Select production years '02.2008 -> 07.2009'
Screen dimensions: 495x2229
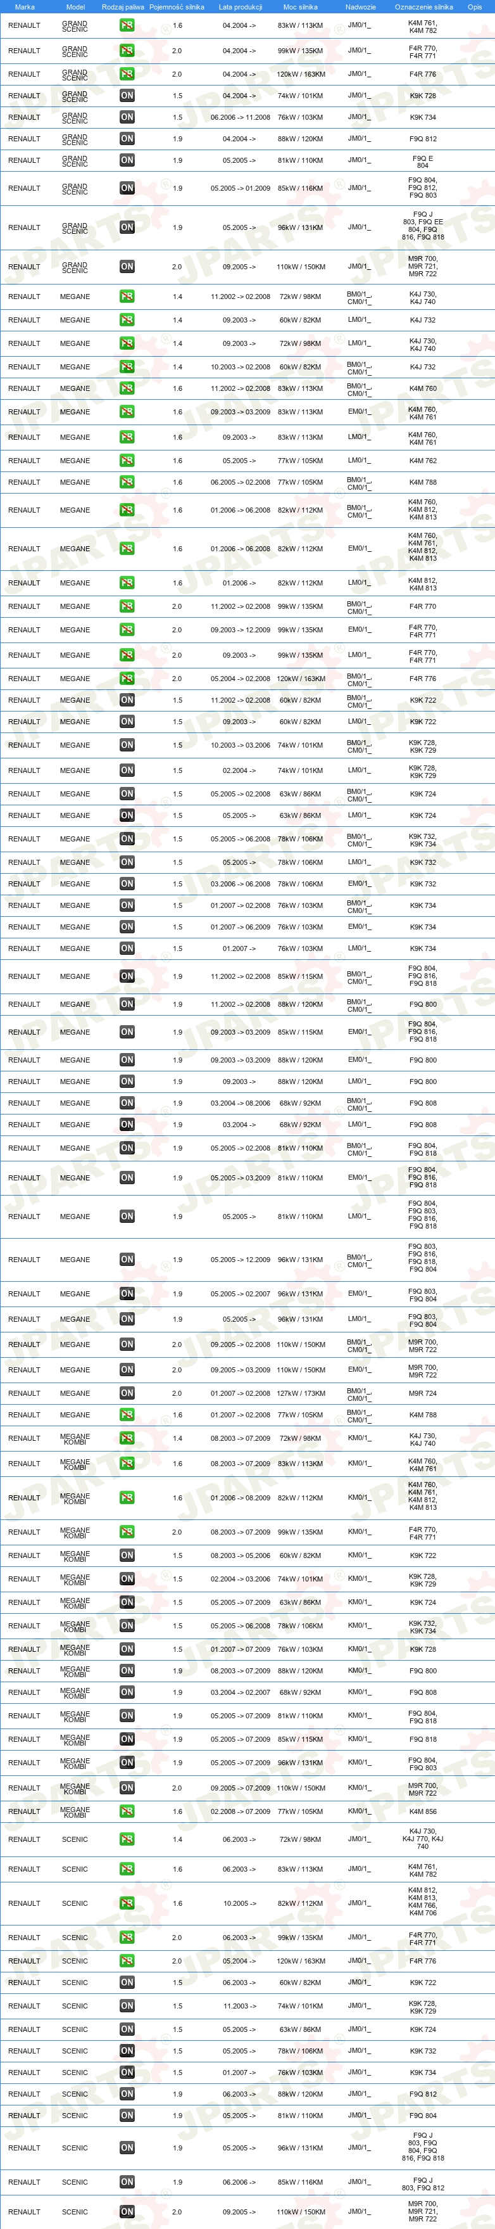pyautogui.click(x=240, y=1812)
